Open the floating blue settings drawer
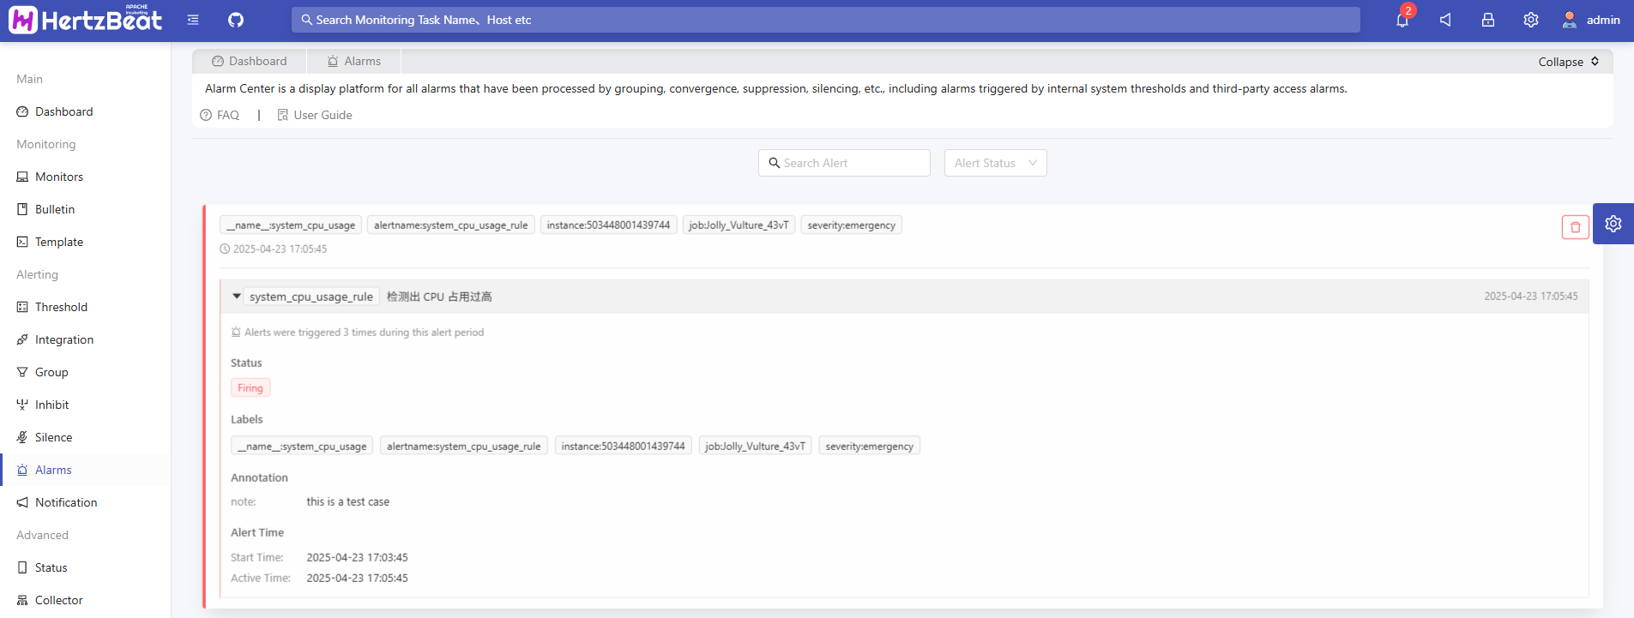The height and width of the screenshot is (618, 1634). tap(1613, 224)
